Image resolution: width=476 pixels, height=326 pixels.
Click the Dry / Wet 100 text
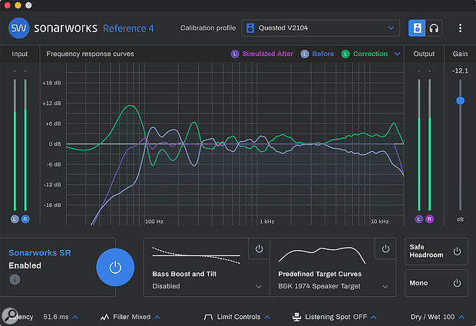coord(432,317)
